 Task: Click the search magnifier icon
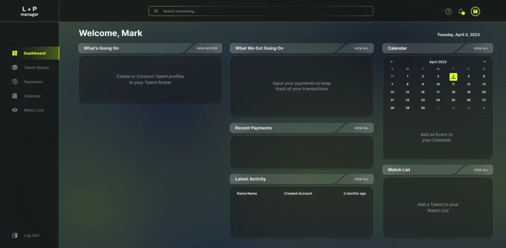pyautogui.click(x=156, y=11)
